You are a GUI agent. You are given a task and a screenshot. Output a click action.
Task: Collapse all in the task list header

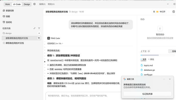34,28
